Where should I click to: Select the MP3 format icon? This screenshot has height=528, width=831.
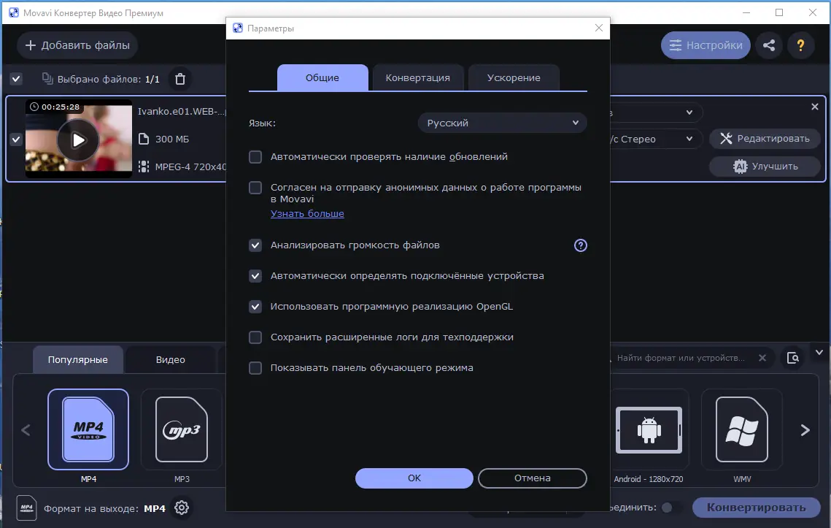181,429
